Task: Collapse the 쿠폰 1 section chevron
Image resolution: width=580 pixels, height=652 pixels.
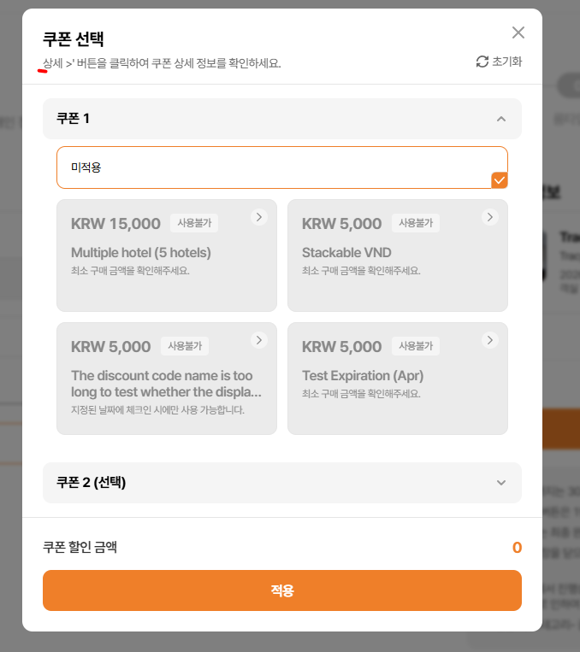Action: pos(501,119)
